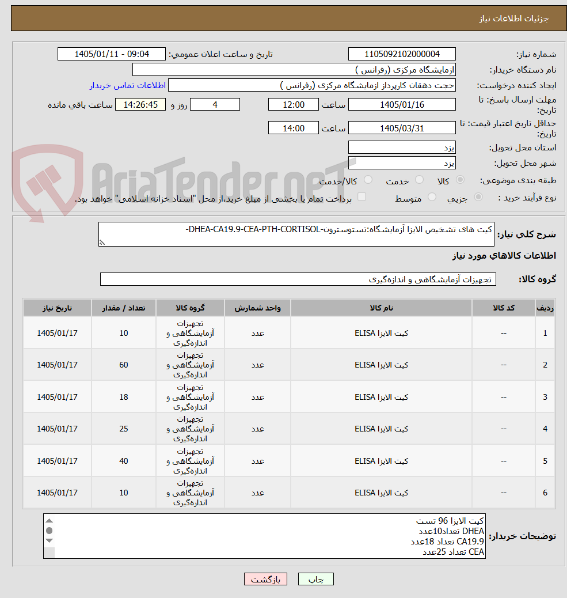The height and width of the screenshot is (598, 567).
Task: Click the remaining time field 14:26:45
Action: pyautogui.click(x=140, y=104)
